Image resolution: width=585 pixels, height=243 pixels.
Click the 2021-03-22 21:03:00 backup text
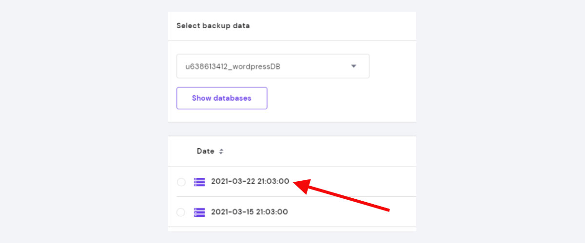pos(250,181)
